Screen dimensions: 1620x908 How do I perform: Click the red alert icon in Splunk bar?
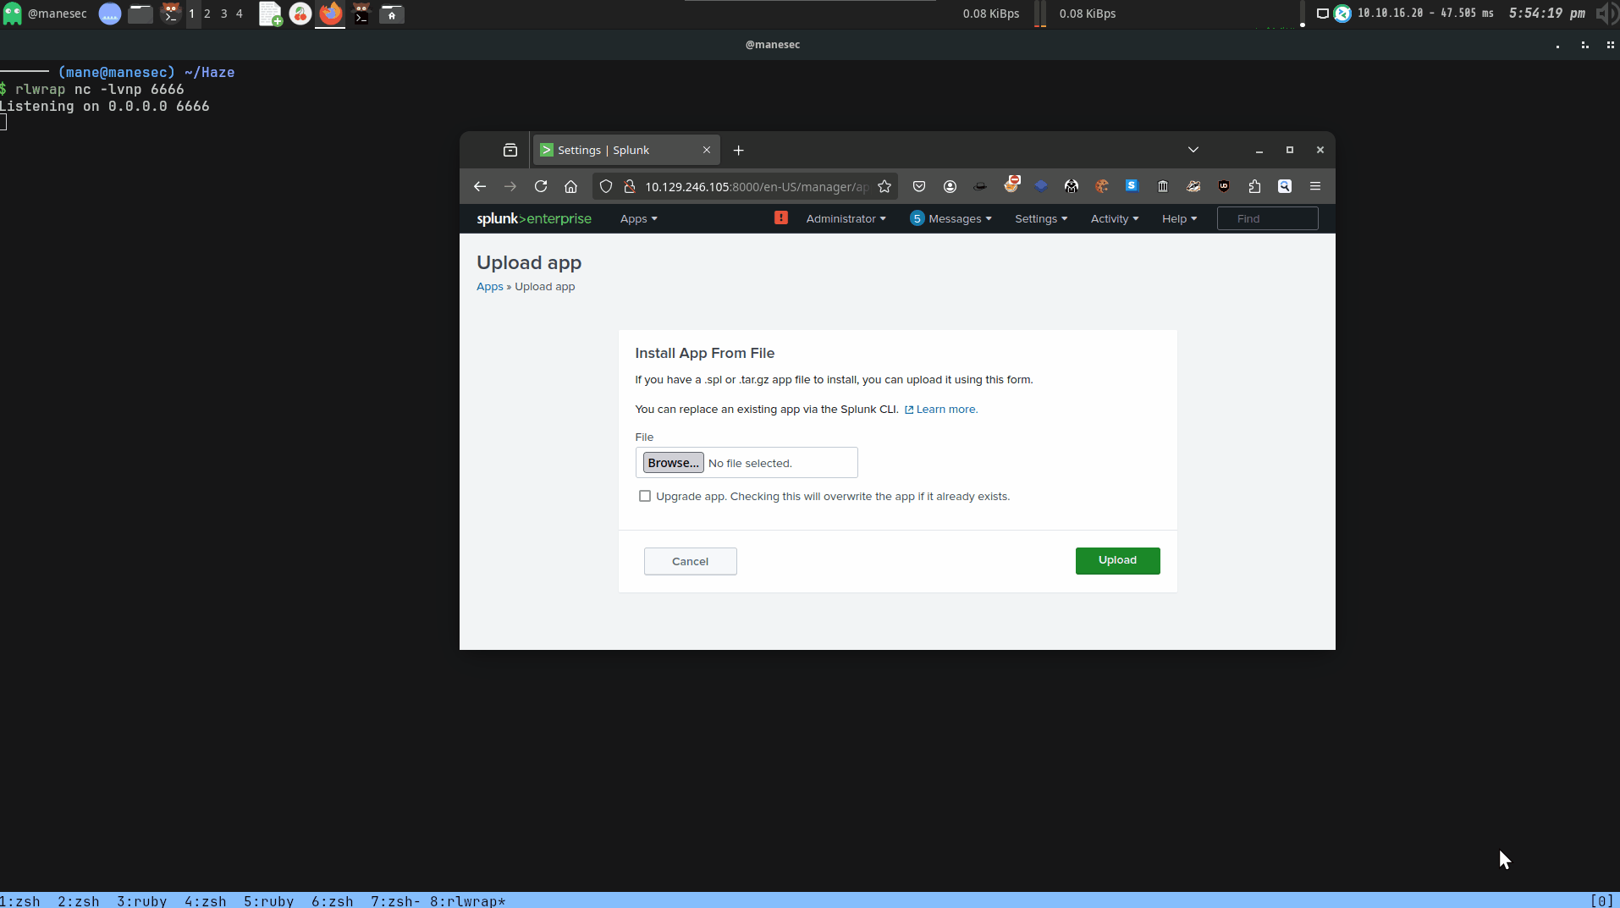click(780, 218)
